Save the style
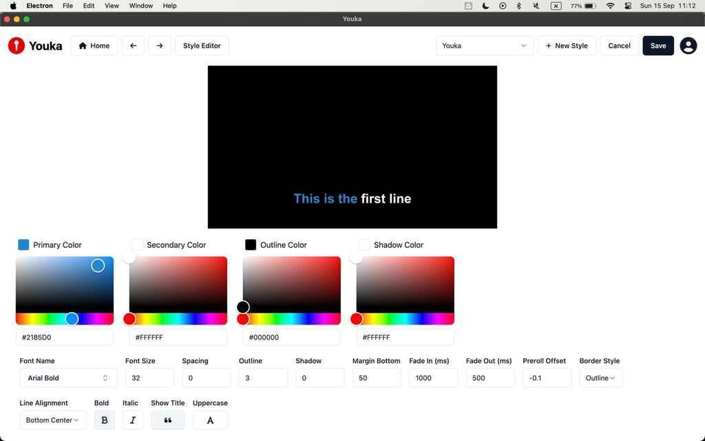 [657, 45]
